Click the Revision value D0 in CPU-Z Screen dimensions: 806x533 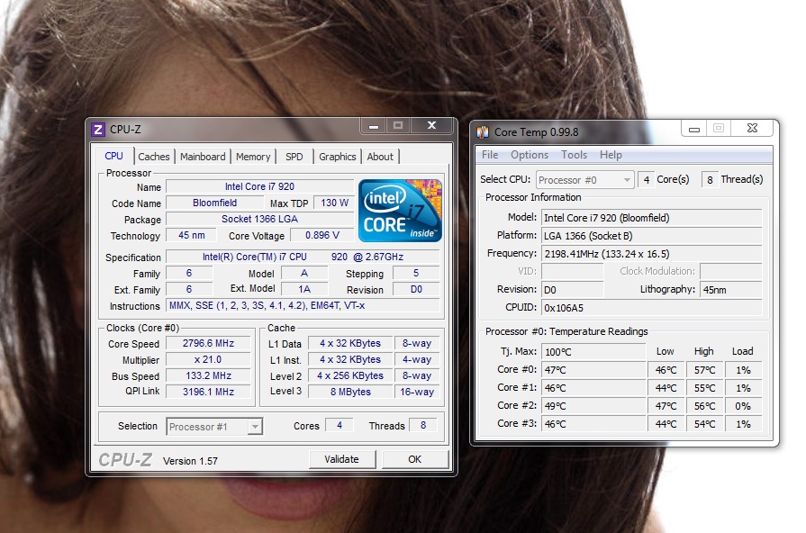point(416,289)
